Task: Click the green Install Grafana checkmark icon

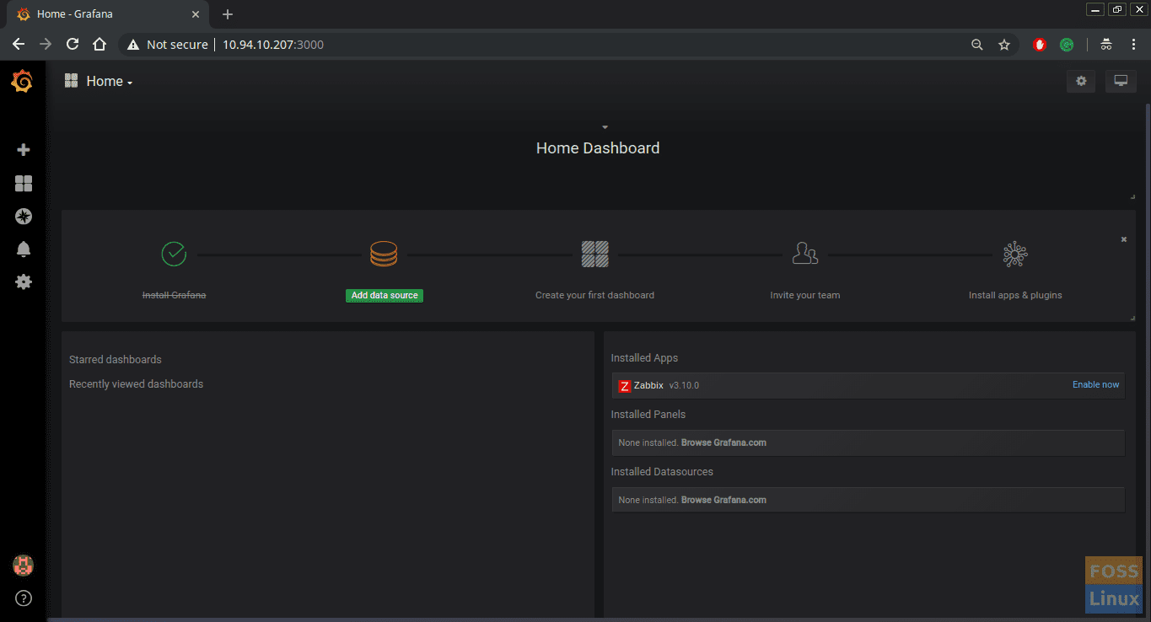Action: 174,253
